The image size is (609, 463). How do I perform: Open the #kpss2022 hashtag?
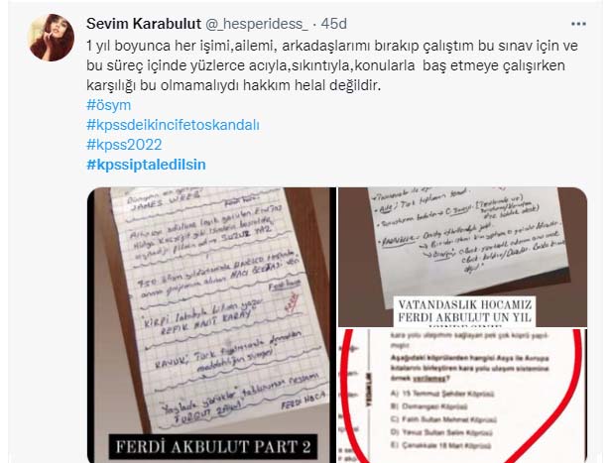coord(124,145)
